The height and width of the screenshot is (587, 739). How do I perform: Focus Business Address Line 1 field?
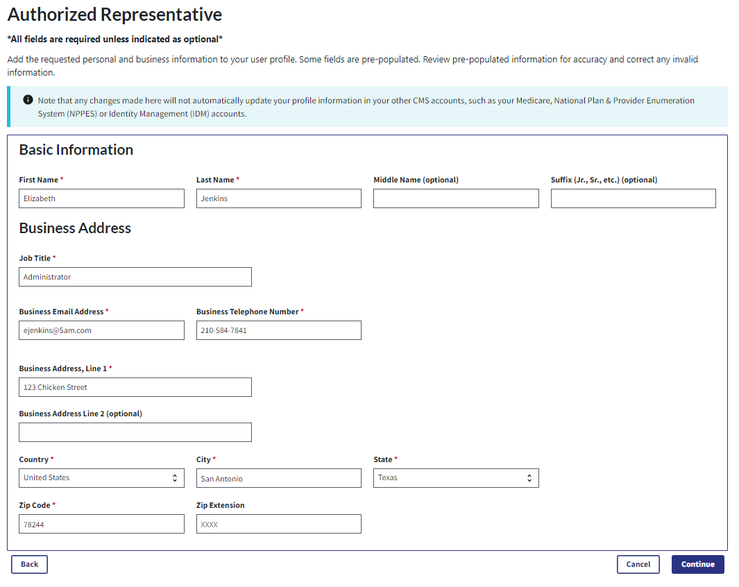pos(135,387)
